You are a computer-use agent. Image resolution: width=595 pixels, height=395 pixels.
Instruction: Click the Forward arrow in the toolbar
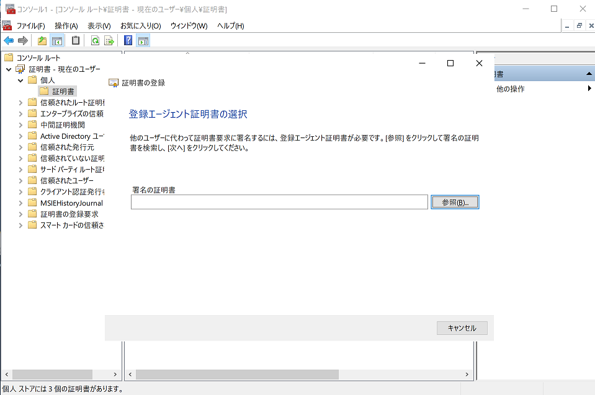point(23,41)
